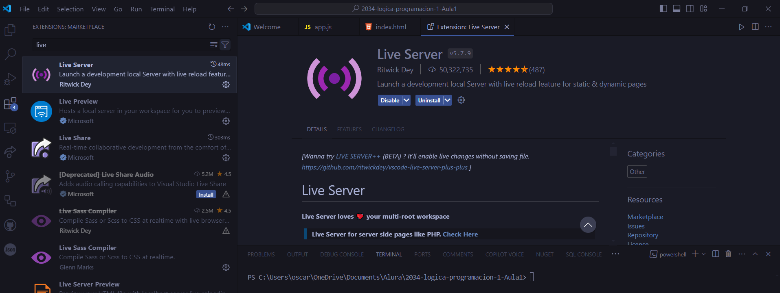Click the Uninstall extension button
This screenshot has height=293, width=780.
coord(429,100)
